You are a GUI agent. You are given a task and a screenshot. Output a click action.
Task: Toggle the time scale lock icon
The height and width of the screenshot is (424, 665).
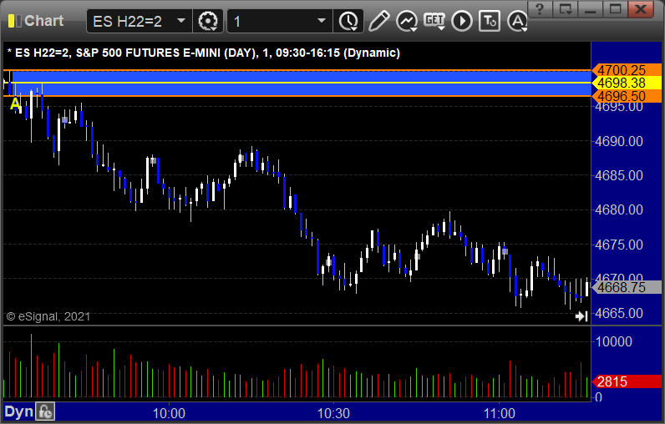tap(45, 412)
